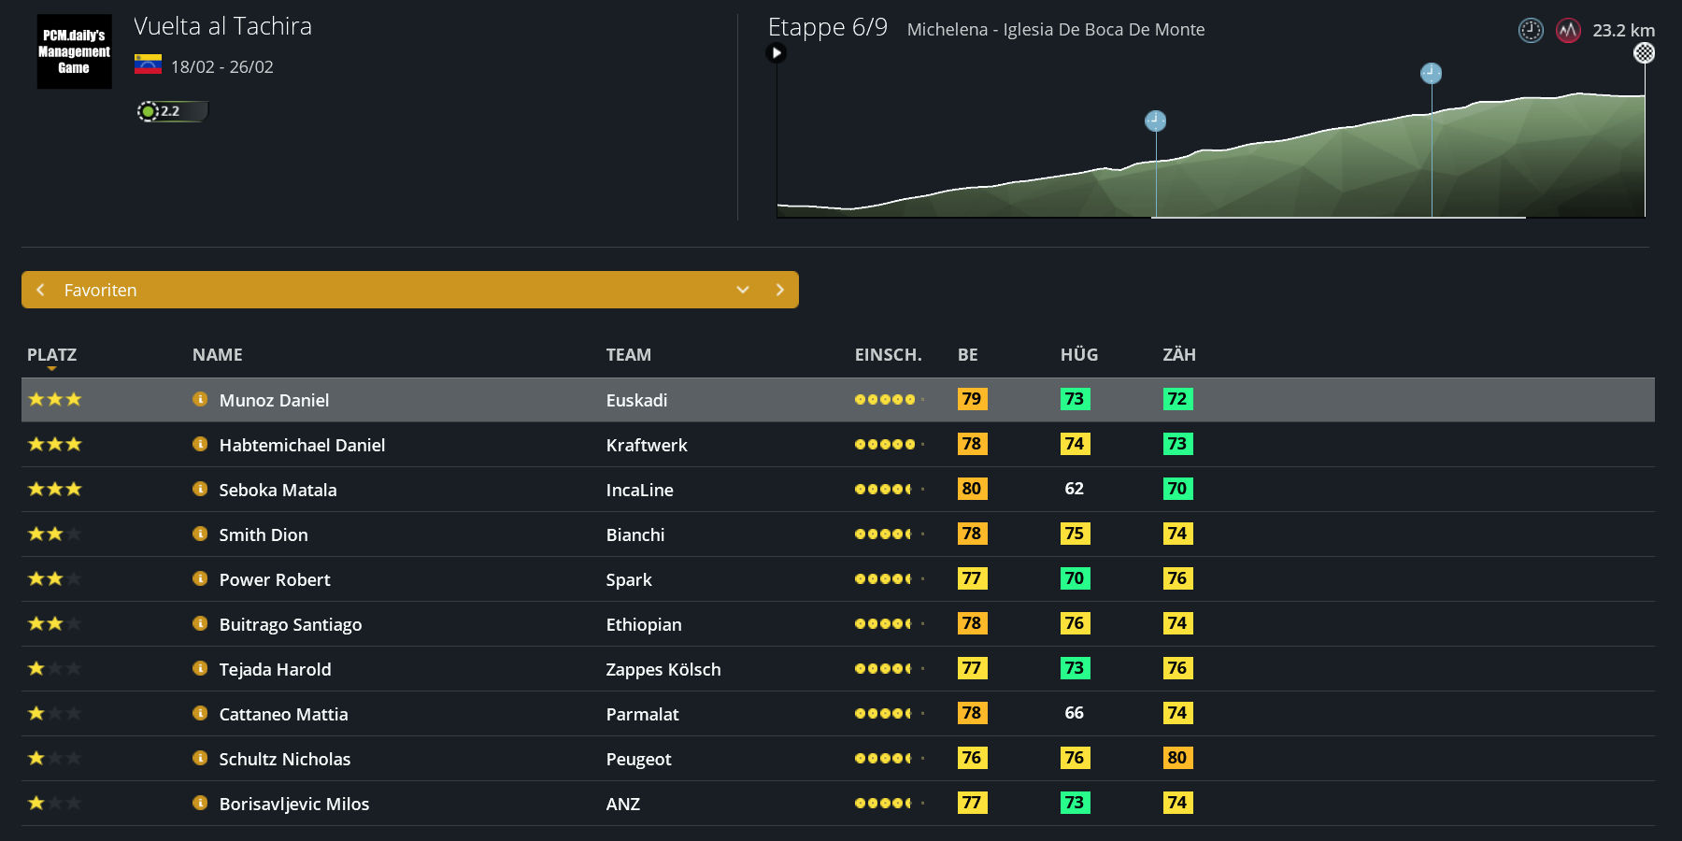
Task: Click the stage start play marker
Action: [776, 53]
